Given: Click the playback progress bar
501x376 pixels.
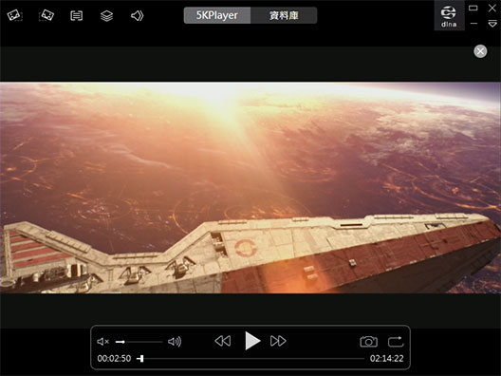Looking at the screenshot, I should click(250, 359).
